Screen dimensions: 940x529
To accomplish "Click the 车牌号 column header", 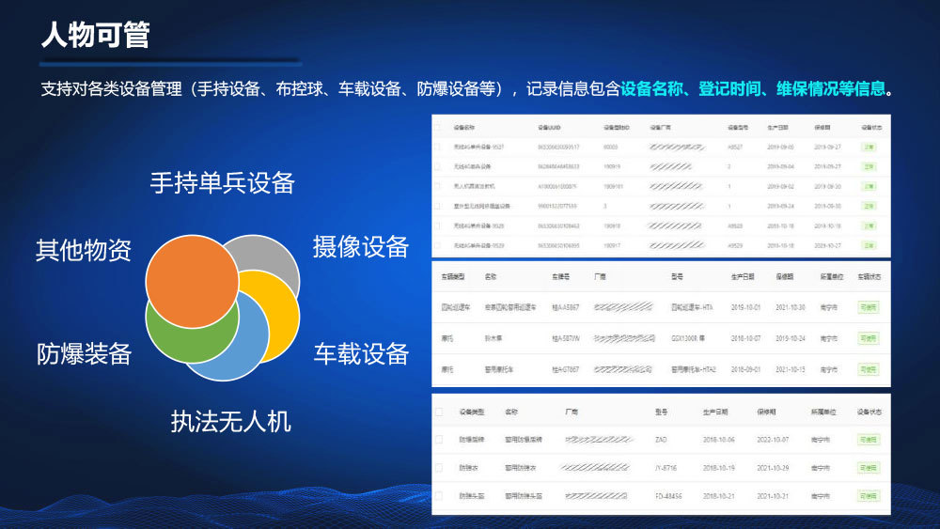I will coord(561,277).
